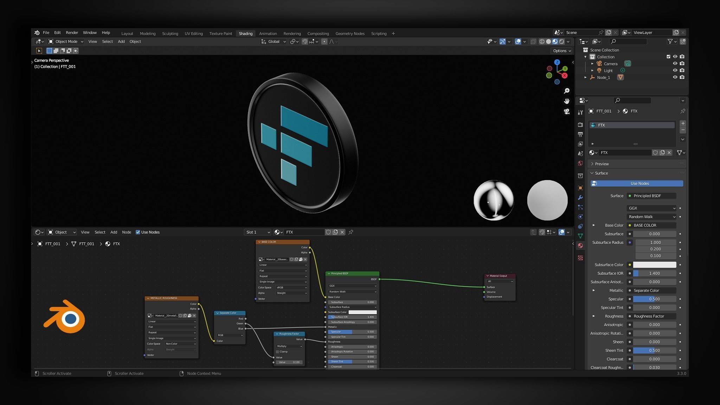Click the pan hand gizmo in viewport
Image resolution: width=720 pixels, height=405 pixels.
pyautogui.click(x=567, y=101)
